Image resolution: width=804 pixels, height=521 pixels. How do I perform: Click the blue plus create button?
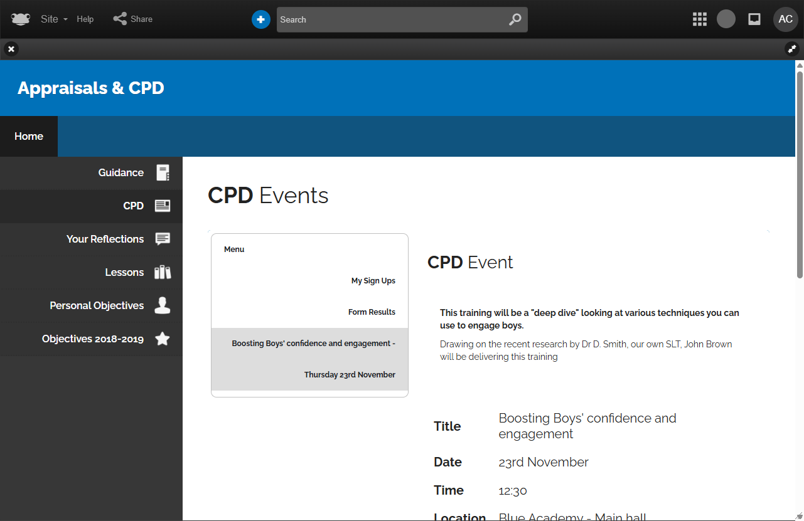pos(260,19)
